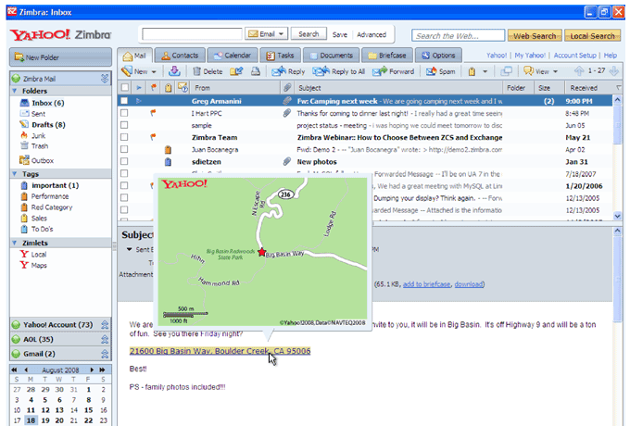Forward the selected email

tap(395, 71)
